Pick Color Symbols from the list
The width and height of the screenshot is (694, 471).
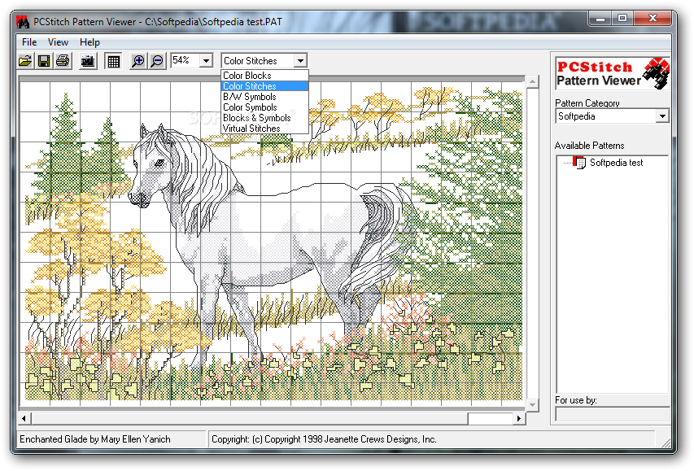(x=264, y=107)
